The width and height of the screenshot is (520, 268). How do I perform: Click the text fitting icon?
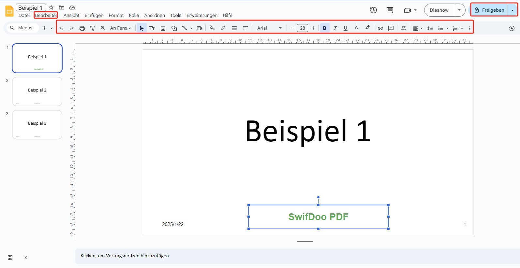coord(404,28)
